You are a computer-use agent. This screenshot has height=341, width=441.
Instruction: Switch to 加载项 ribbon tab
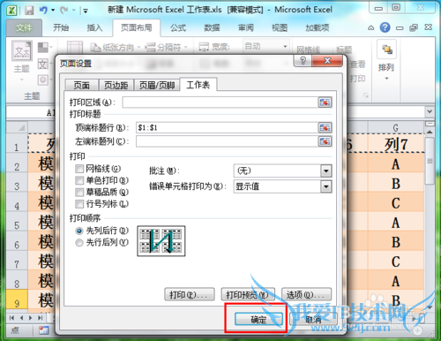point(318,28)
